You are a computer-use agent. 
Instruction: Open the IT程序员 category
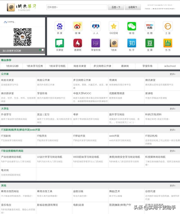[x=42, y=136]
